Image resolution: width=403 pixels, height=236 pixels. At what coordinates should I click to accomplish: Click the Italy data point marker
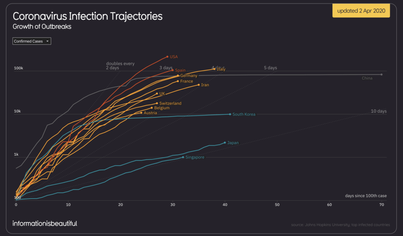pos(214,69)
